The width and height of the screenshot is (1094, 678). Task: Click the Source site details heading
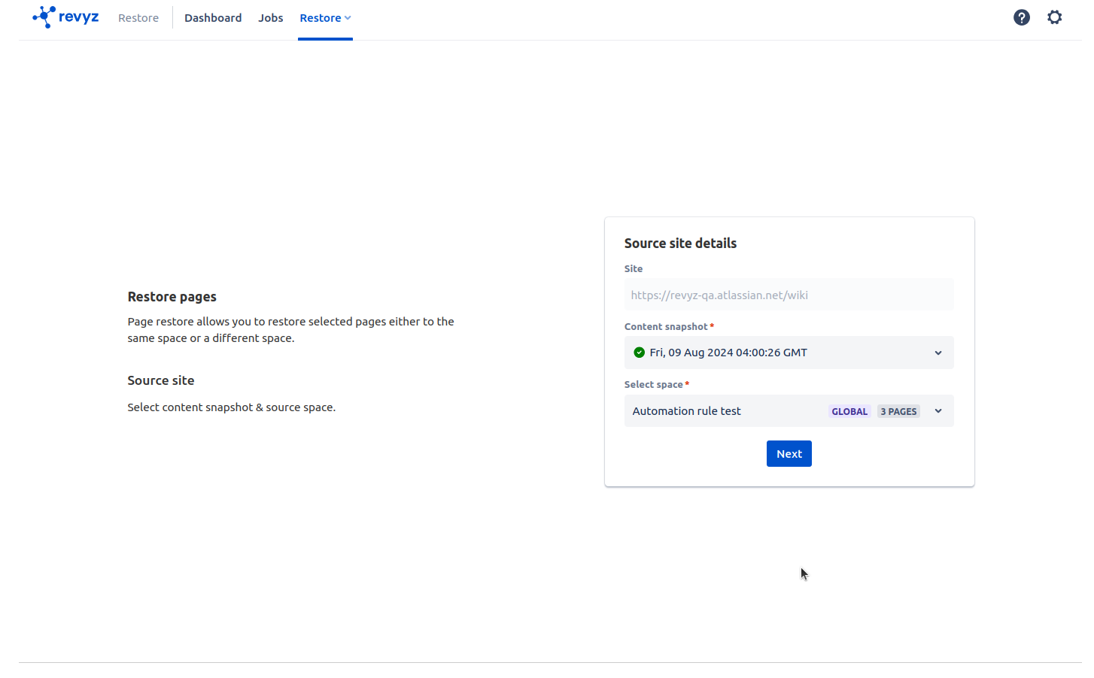680,244
